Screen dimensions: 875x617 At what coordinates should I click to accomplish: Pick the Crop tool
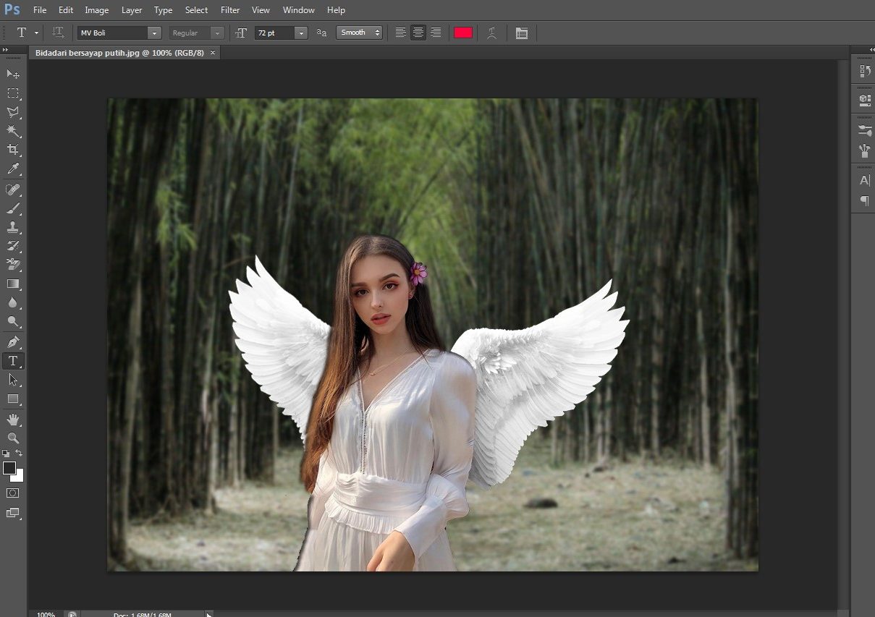pyautogui.click(x=13, y=150)
